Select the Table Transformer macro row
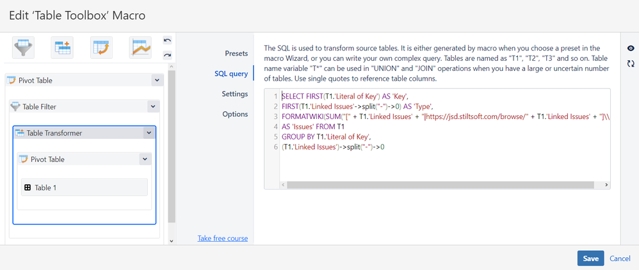Screen dimensions: 639x270 coord(85,132)
